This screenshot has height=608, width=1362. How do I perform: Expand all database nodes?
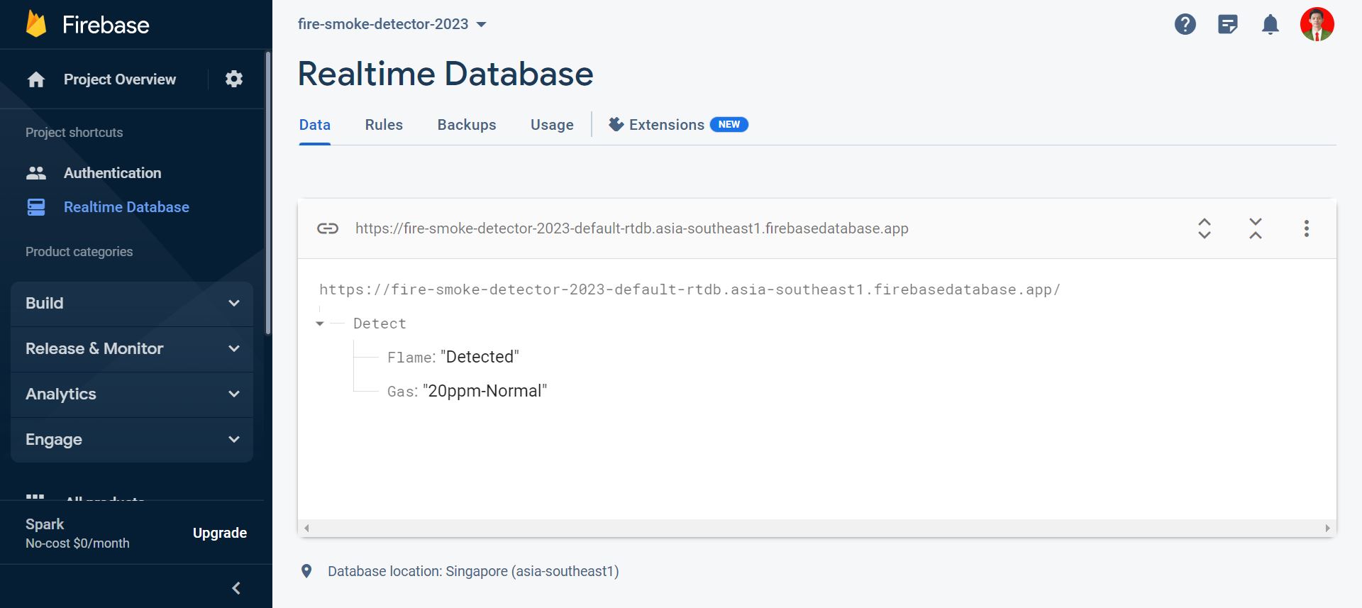[1205, 228]
